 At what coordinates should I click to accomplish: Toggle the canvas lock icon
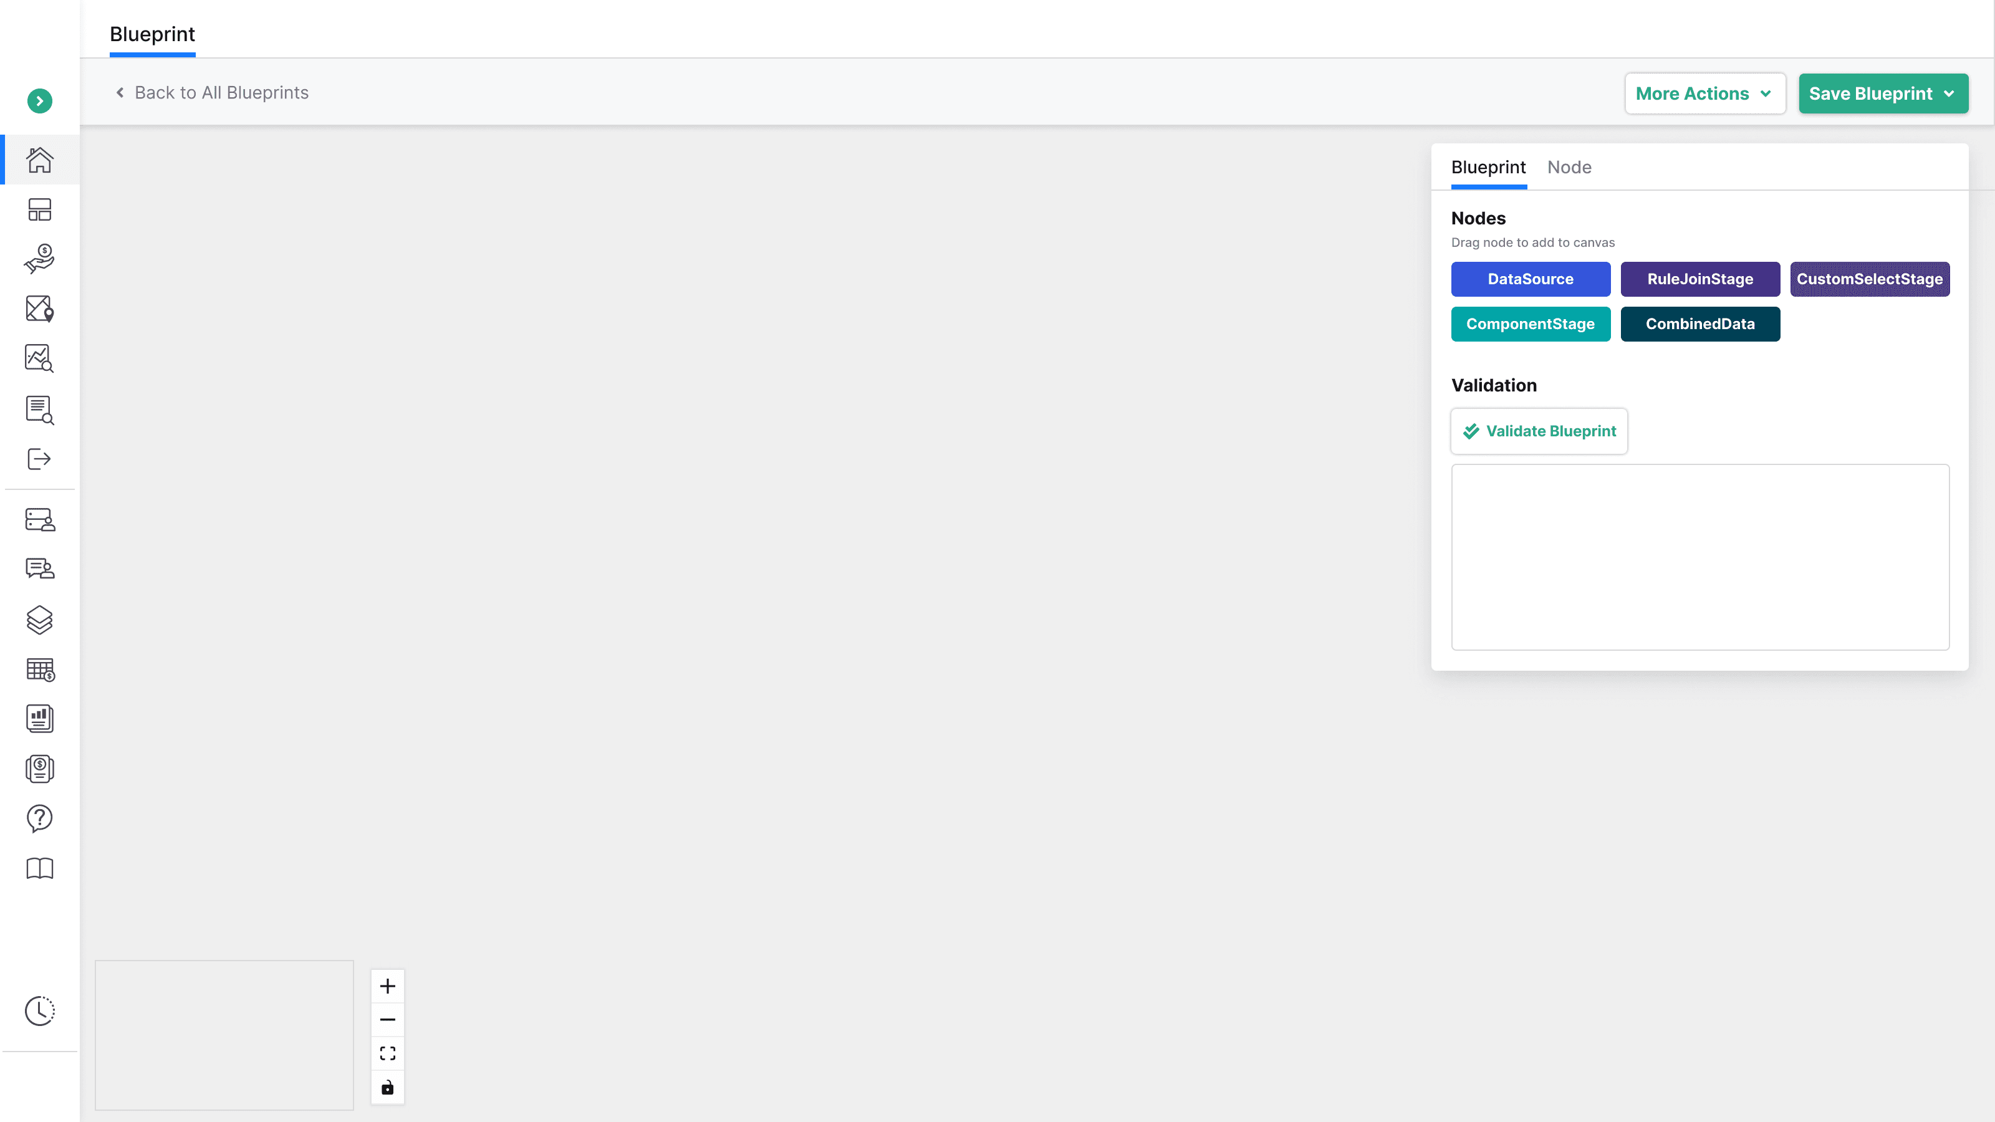387,1087
